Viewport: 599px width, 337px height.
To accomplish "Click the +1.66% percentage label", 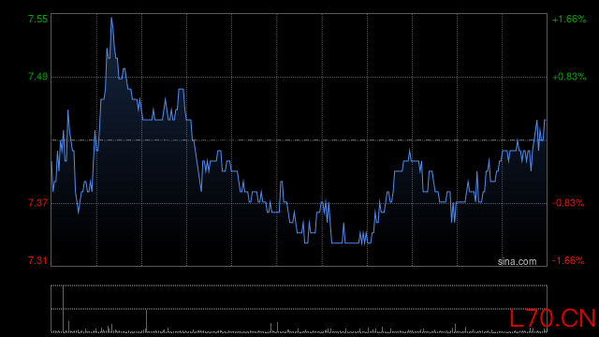I will [569, 19].
